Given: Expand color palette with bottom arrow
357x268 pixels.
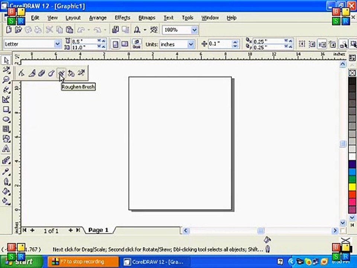Looking at the screenshot, I should click(x=352, y=225).
